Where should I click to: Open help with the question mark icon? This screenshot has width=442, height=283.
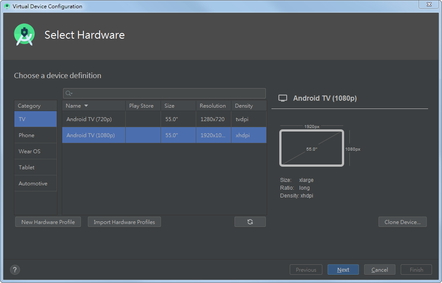pyautogui.click(x=15, y=270)
